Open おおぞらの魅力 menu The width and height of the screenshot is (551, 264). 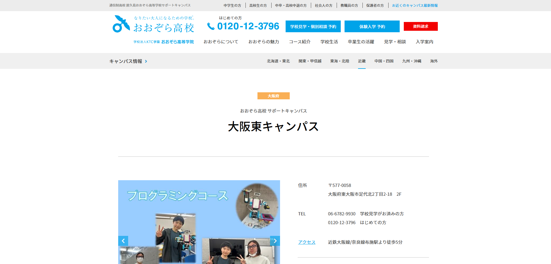(x=264, y=42)
